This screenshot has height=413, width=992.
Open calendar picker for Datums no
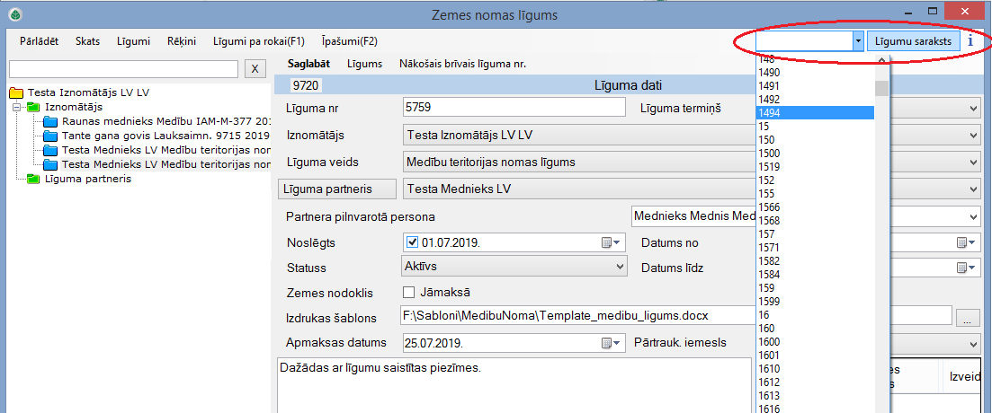click(966, 242)
